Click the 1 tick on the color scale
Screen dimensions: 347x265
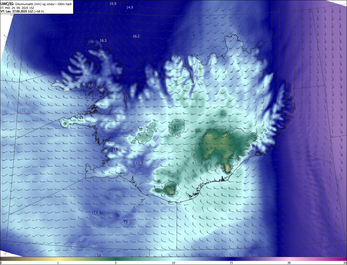pyautogui.click(x=58, y=263)
